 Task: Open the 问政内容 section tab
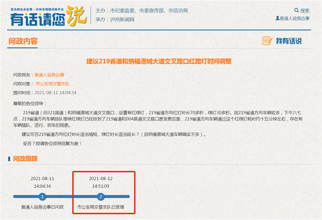(x=23, y=41)
